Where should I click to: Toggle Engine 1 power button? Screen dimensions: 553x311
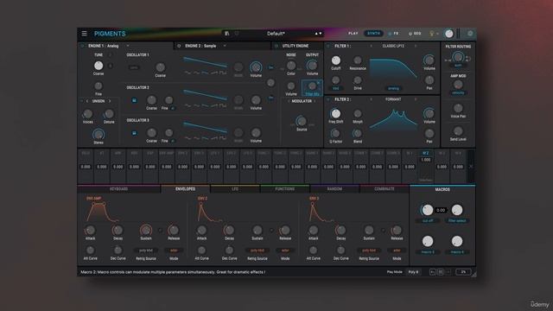coord(82,46)
